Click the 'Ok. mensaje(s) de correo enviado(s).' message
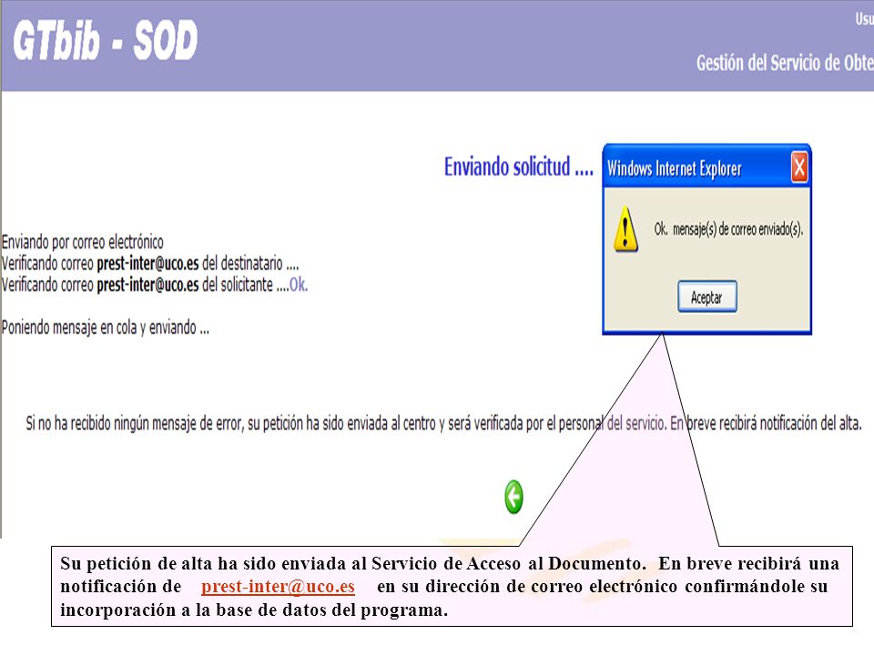 coord(728,229)
